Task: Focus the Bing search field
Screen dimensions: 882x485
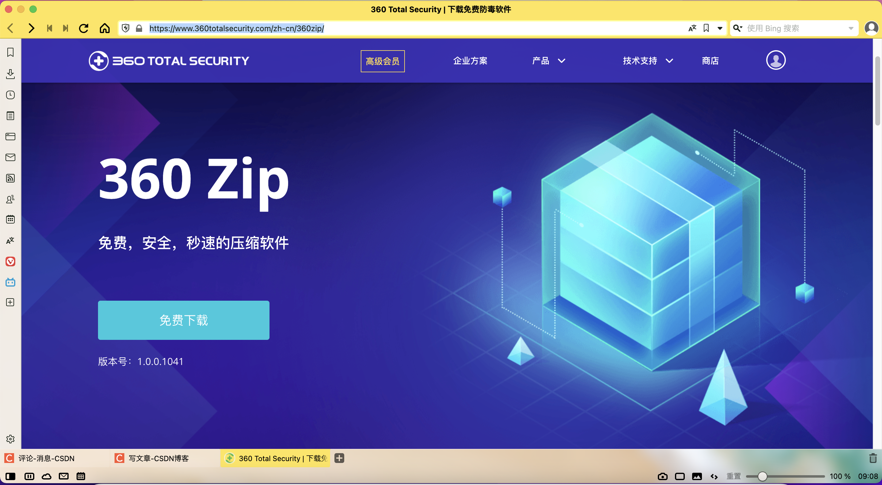Action: click(794, 28)
